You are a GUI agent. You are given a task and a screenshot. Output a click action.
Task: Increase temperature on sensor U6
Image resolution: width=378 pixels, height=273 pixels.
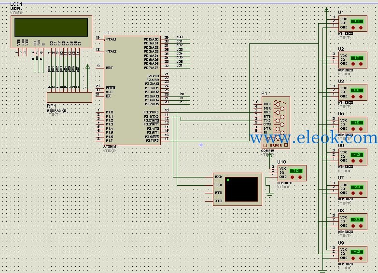coord(361,161)
